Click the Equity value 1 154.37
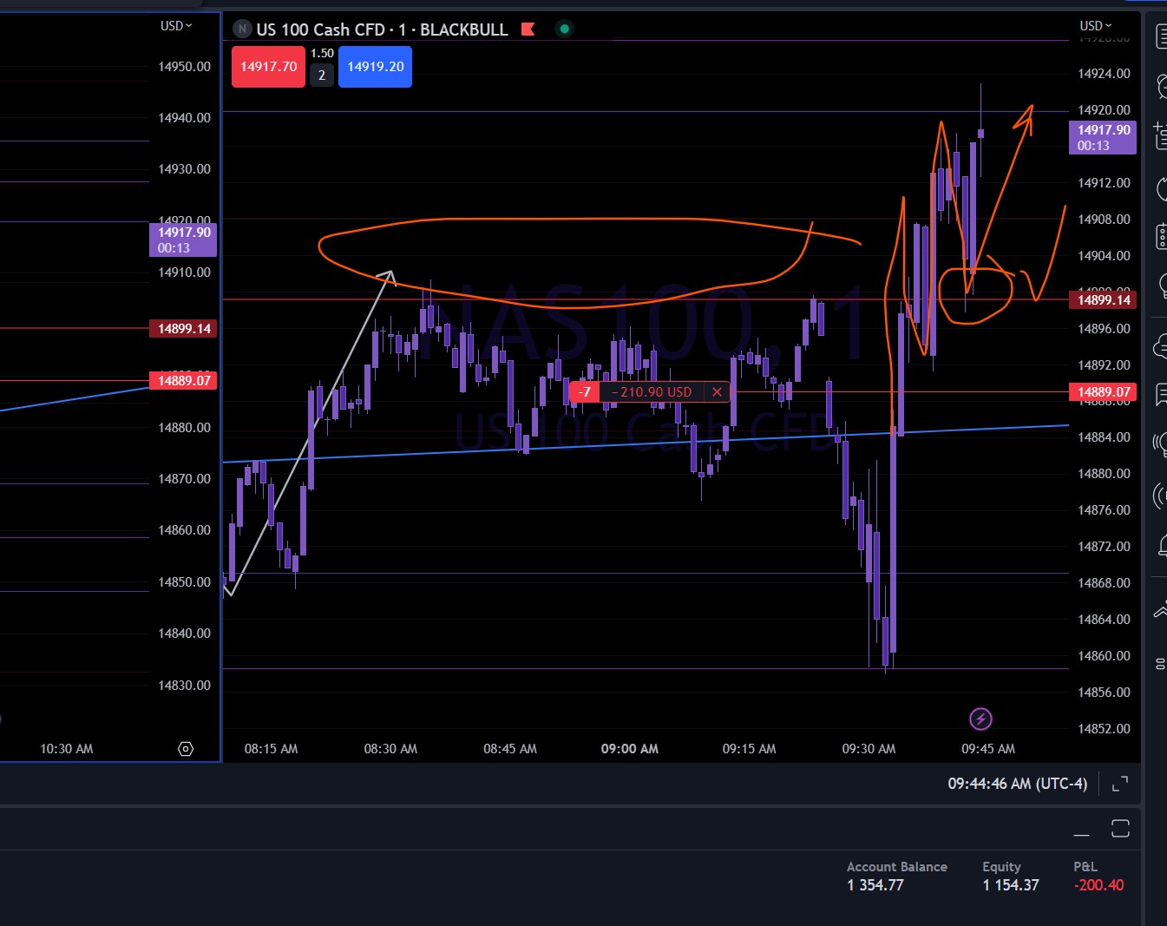The width and height of the screenshot is (1167, 926). pos(1011,885)
